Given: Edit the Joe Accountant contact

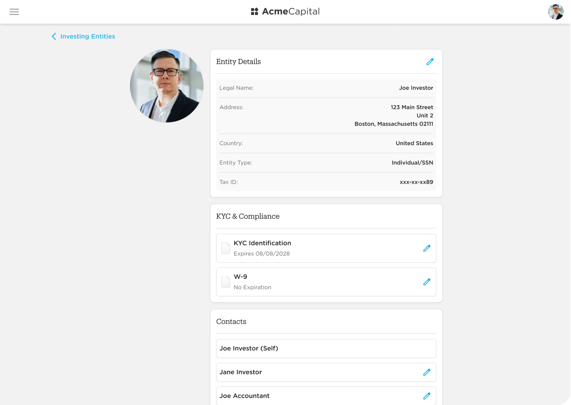Looking at the screenshot, I should coord(426,396).
